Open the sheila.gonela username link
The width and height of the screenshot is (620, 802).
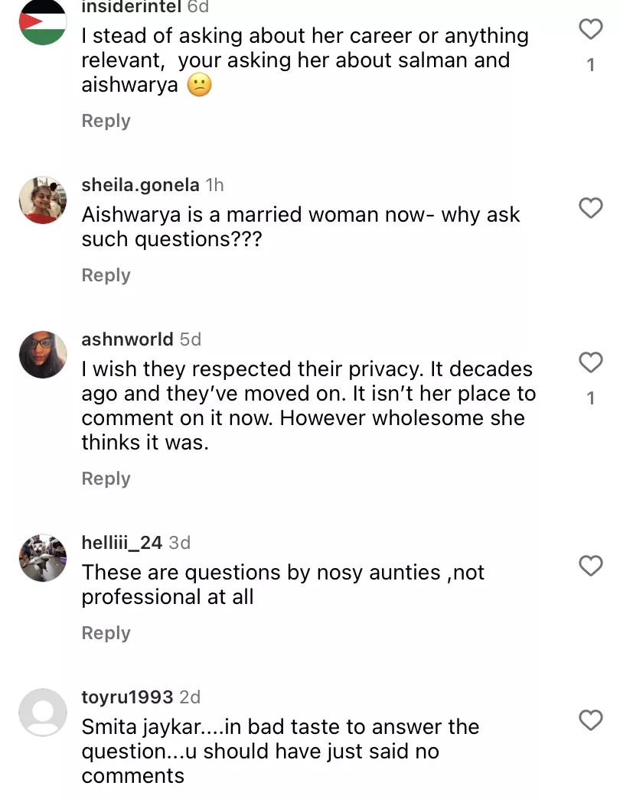[x=140, y=185]
